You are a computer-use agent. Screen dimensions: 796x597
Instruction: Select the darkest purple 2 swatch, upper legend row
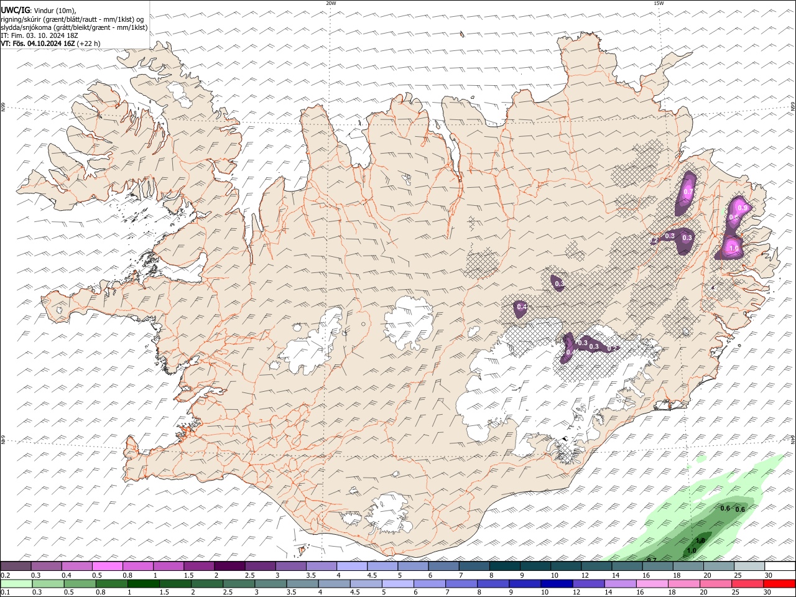[x=229, y=566]
